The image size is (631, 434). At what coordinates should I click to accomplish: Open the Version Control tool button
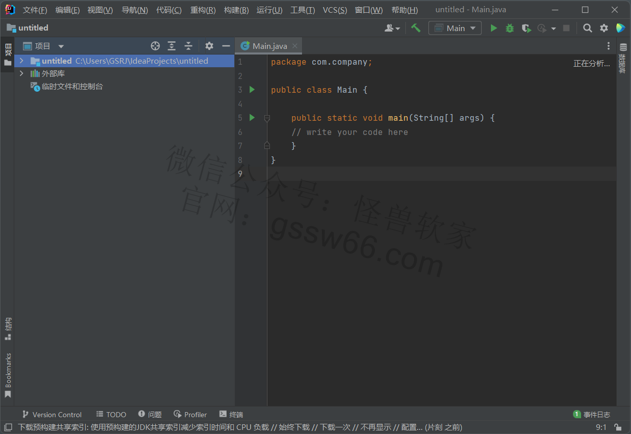click(51, 415)
